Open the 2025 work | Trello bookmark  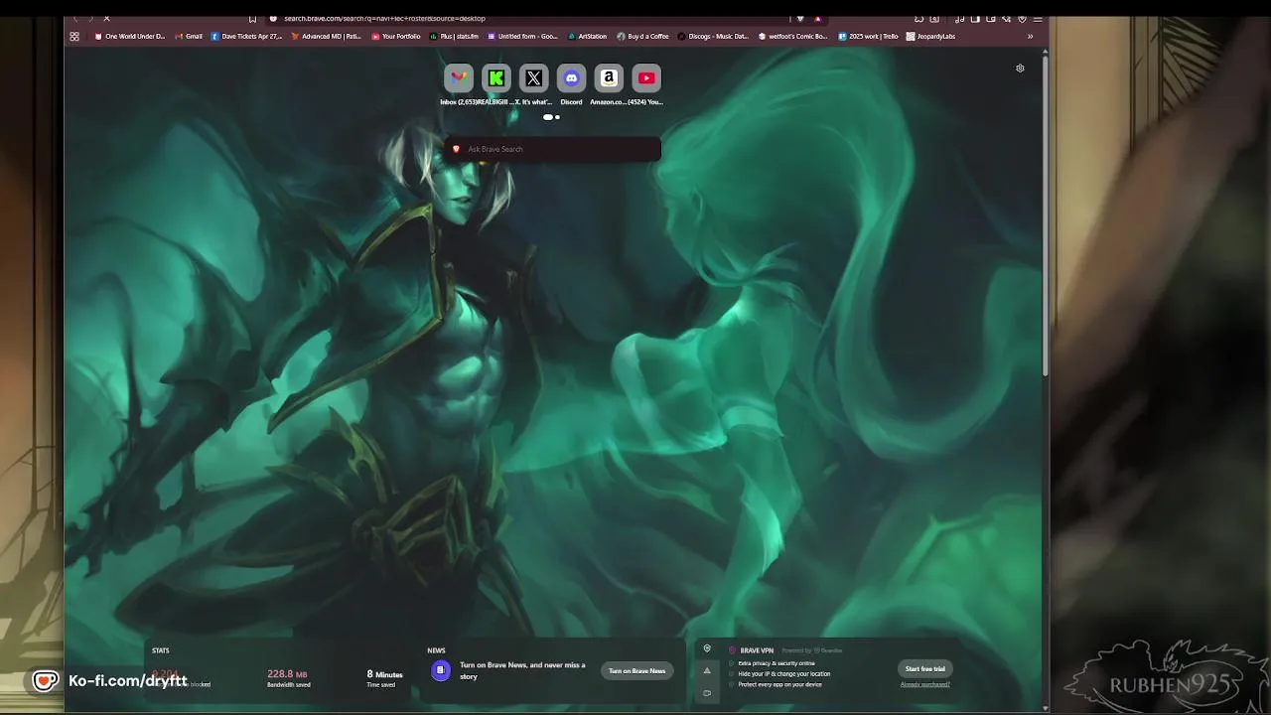[x=868, y=37]
